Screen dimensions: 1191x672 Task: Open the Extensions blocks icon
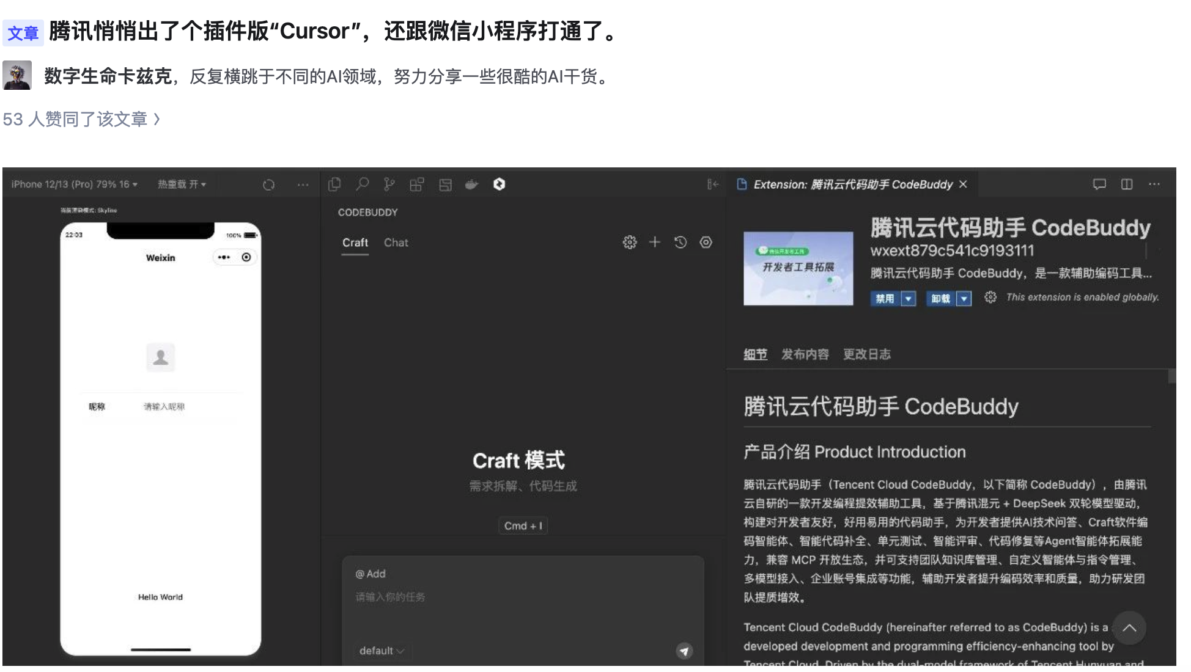coord(417,184)
